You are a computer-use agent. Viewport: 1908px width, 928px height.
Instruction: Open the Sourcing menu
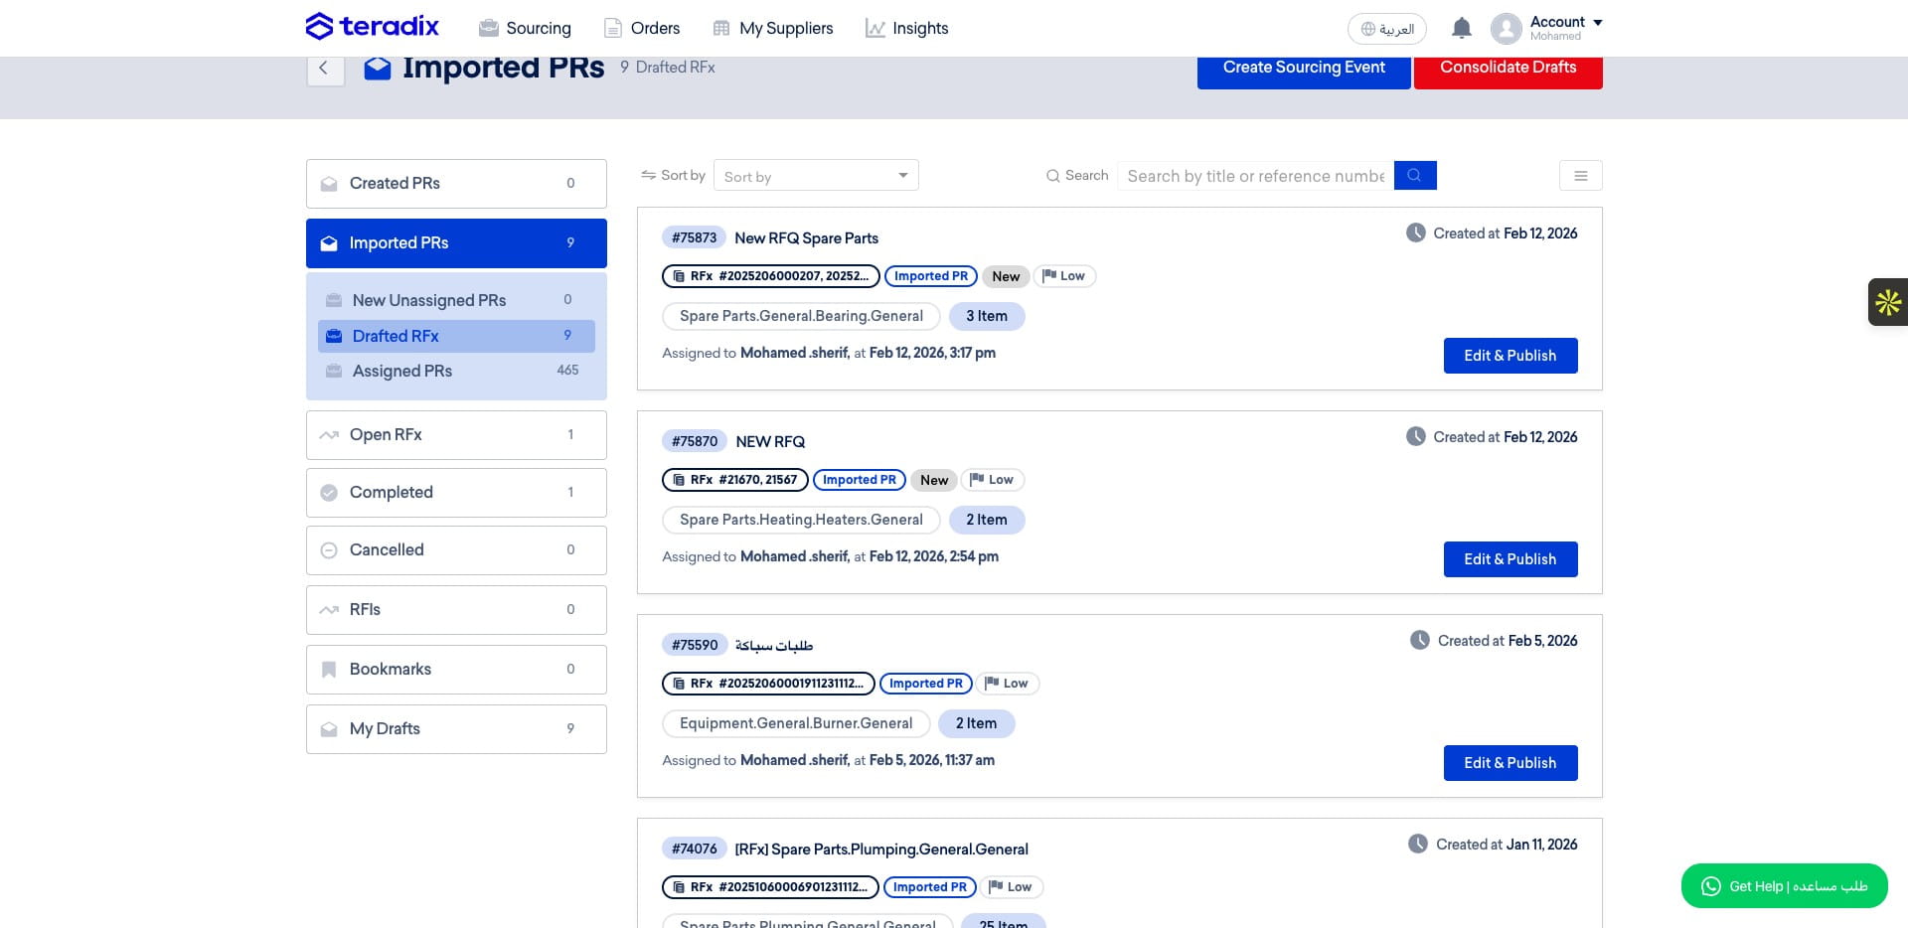pyautogui.click(x=525, y=29)
